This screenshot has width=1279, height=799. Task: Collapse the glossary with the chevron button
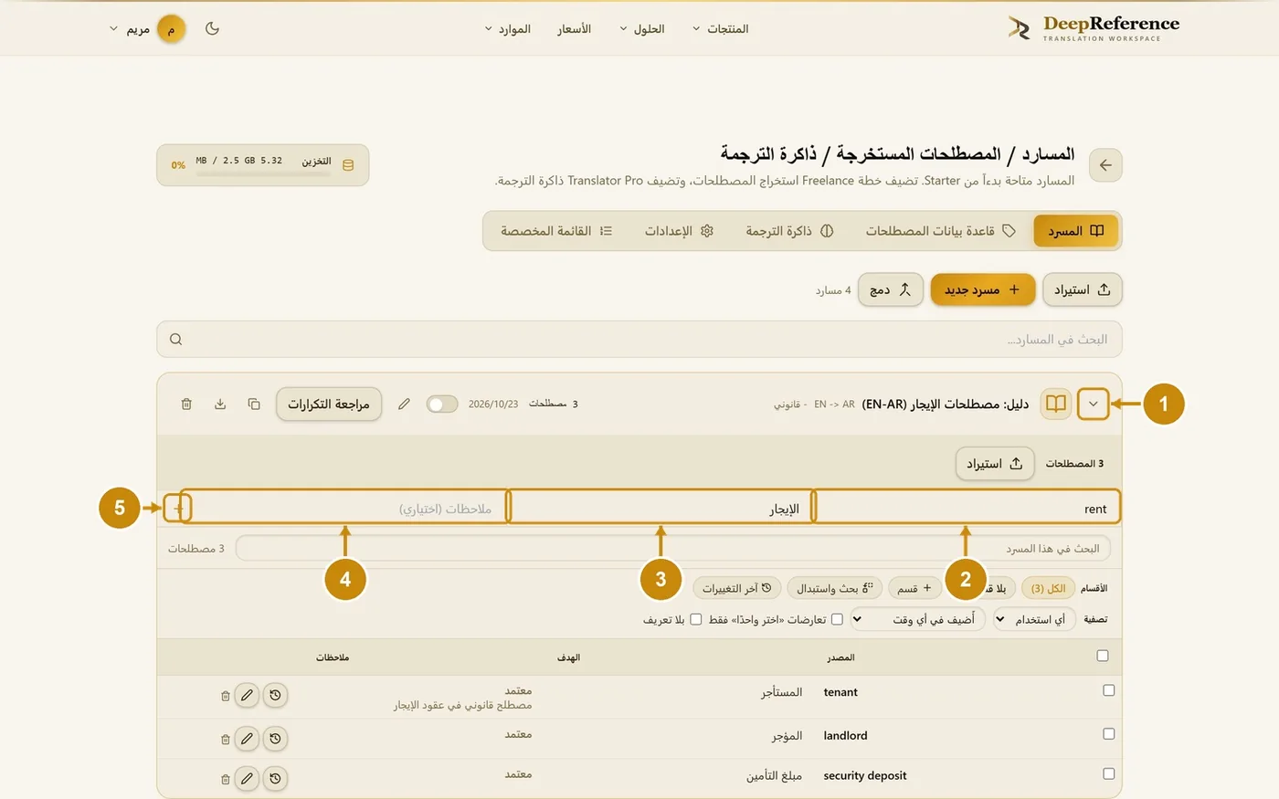click(1094, 404)
